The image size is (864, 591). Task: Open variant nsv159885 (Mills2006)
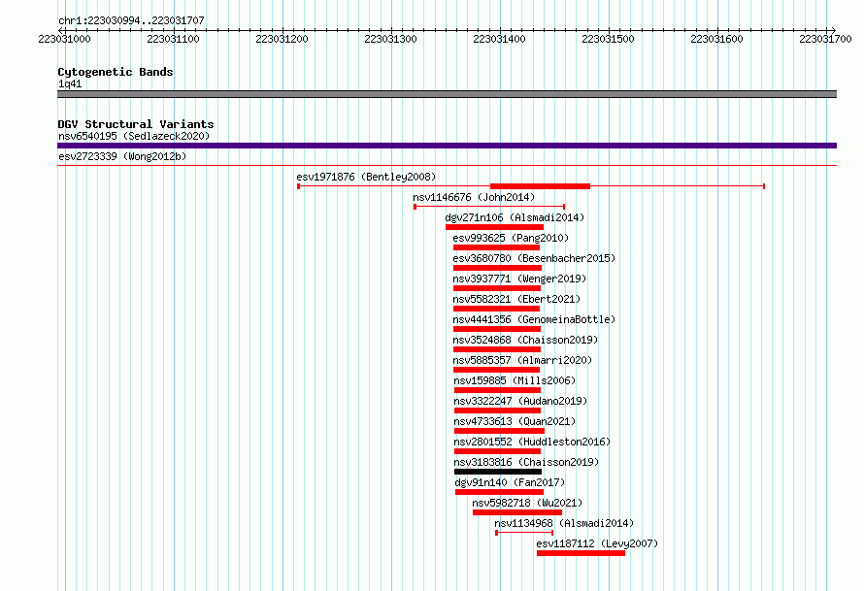click(515, 380)
